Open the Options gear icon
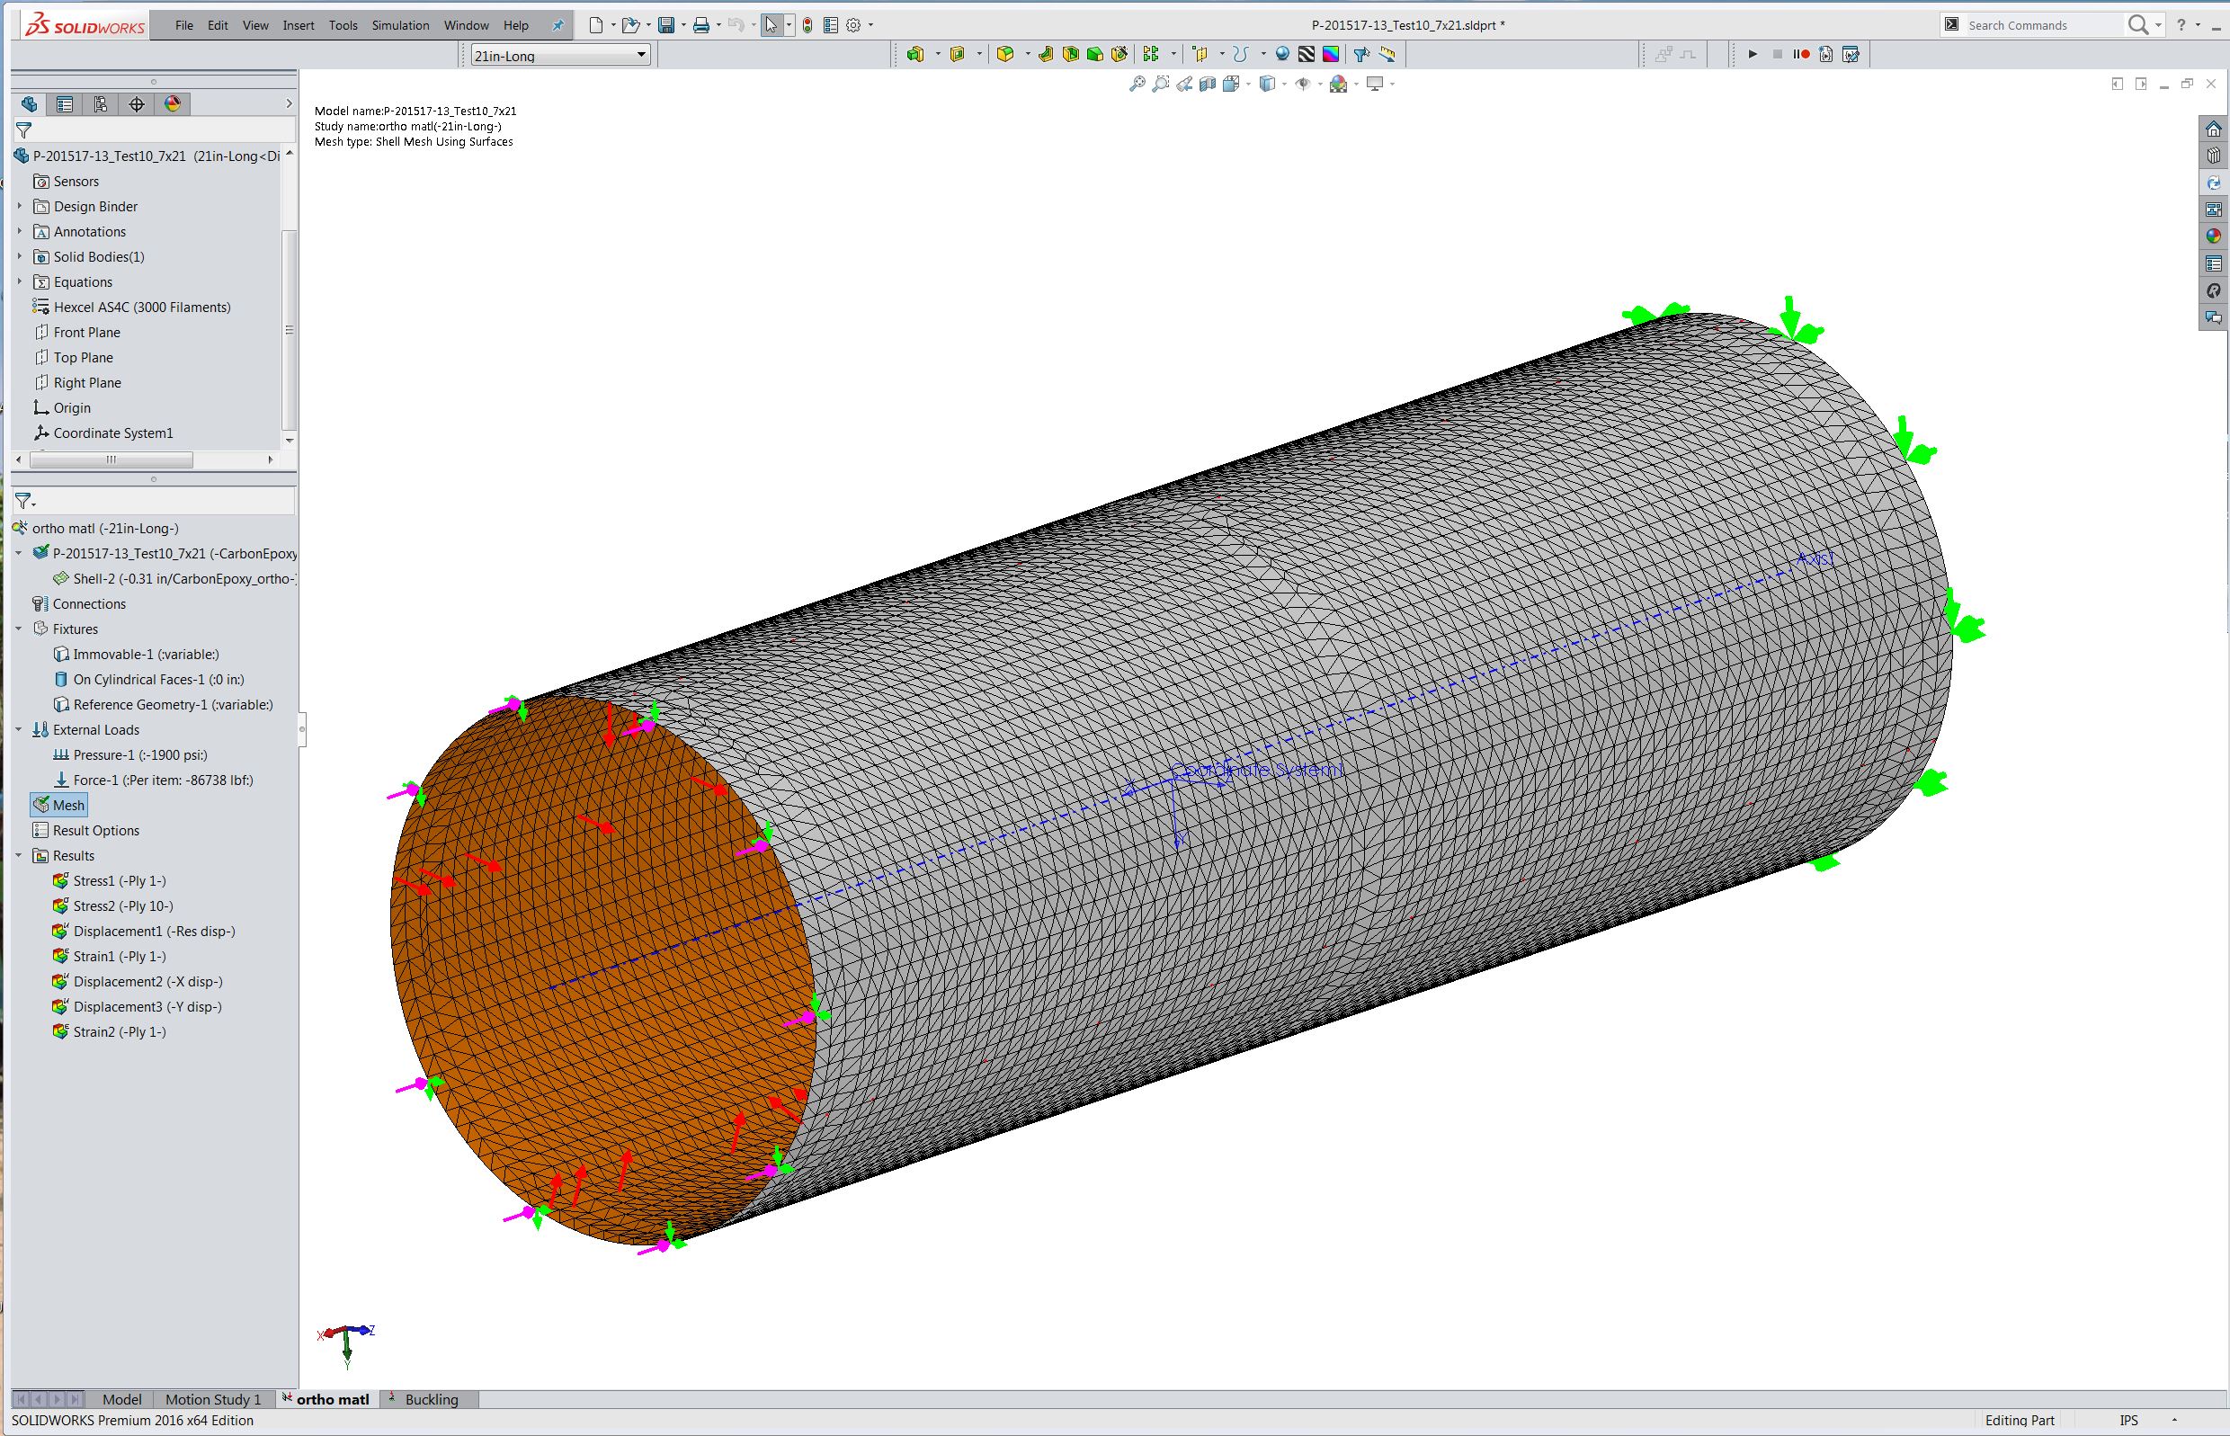This screenshot has width=2230, height=1436. tap(853, 25)
